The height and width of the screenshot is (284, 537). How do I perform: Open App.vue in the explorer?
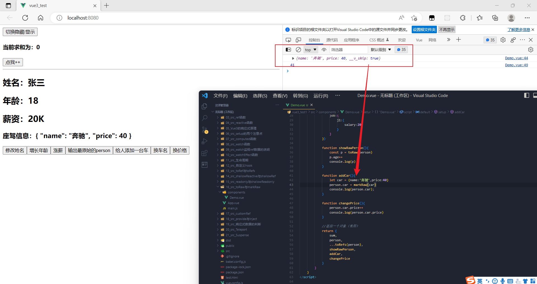click(233, 203)
